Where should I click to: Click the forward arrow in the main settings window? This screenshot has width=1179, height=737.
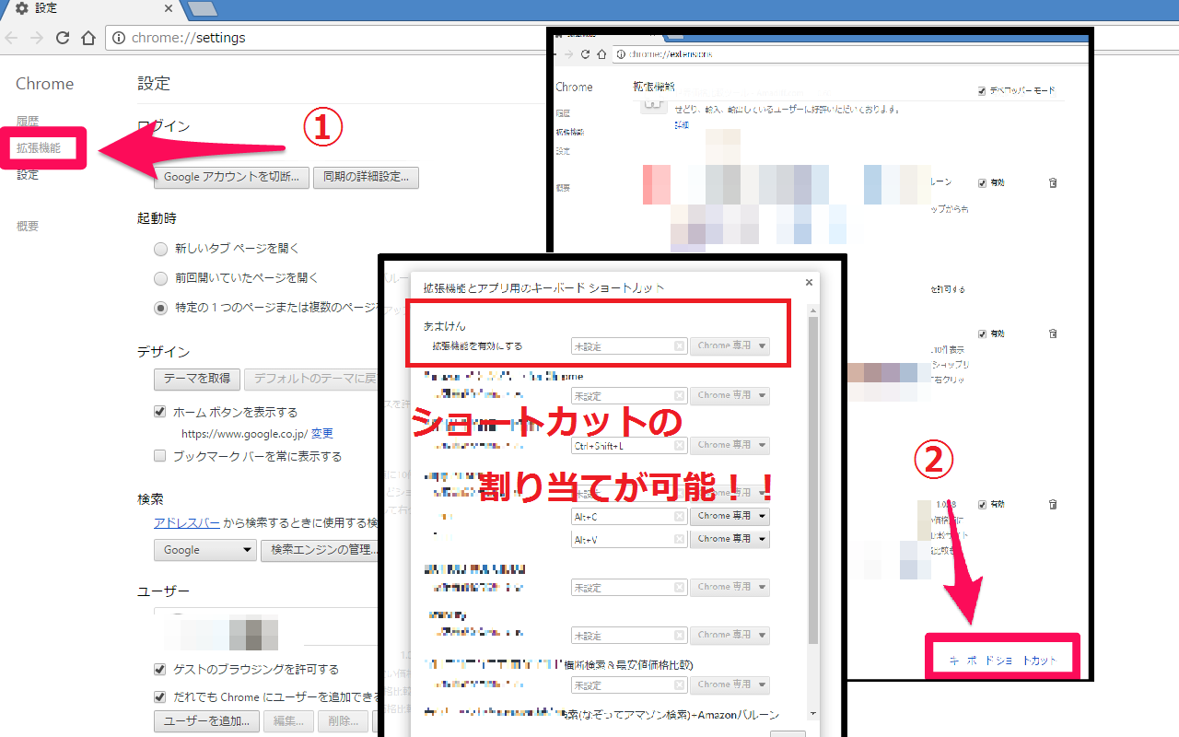(x=37, y=38)
